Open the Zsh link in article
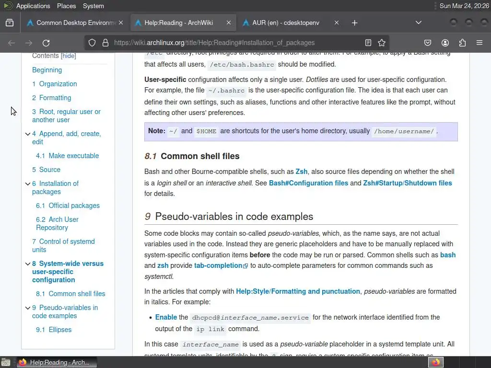 coord(302,172)
